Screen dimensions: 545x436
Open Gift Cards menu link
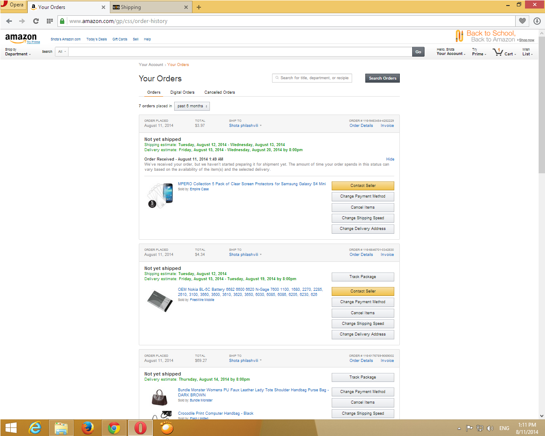click(120, 39)
